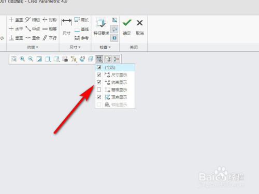Enable the 栅格显示 grid checkbox
259x194 pixels.
[99, 89]
